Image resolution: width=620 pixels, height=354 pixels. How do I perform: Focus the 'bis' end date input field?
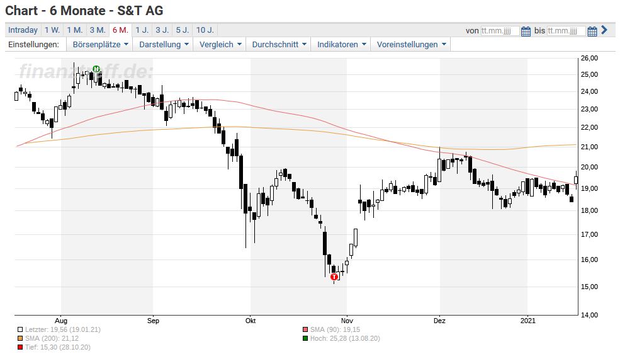coord(566,31)
